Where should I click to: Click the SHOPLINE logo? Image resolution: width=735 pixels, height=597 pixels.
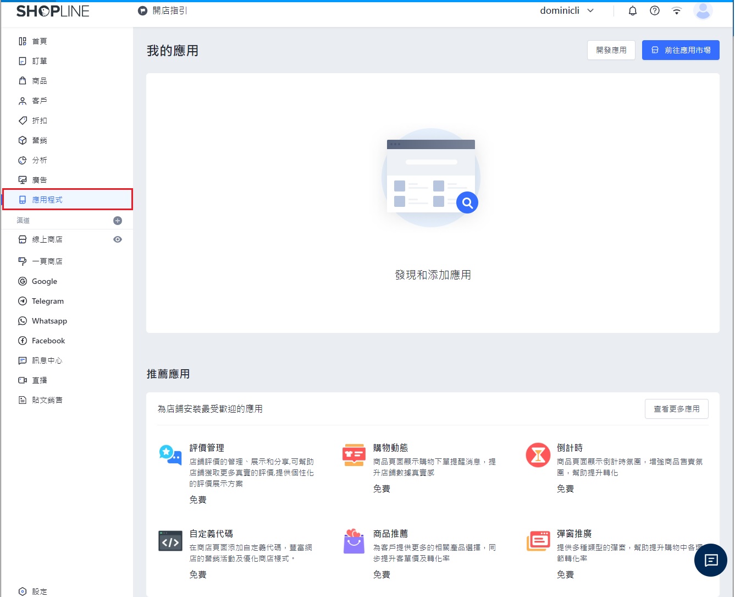click(x=53, y=11)
